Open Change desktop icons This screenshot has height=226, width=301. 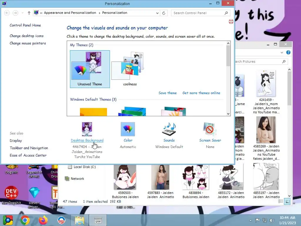[x=26, y=36]
